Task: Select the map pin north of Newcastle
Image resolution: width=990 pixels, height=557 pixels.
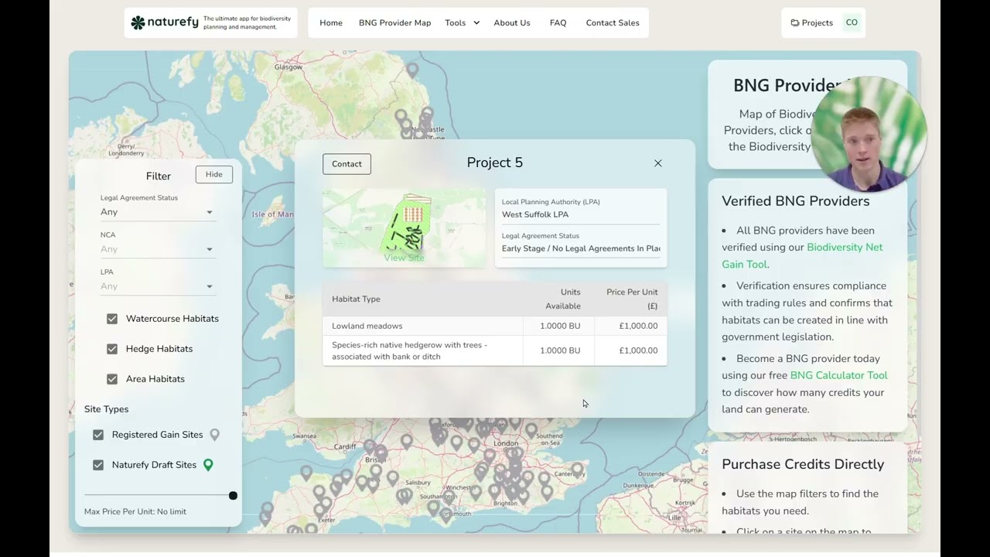Action: pos(412,70)
